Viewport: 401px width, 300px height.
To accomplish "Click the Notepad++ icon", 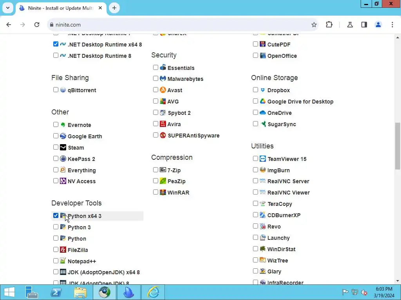I will 63,261.
